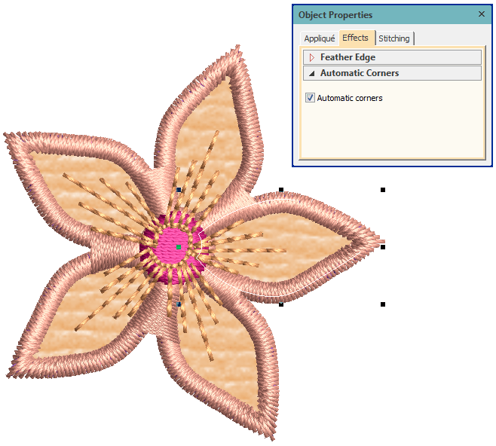Close the Object Properties panel
This screenshot has width=496, height=446.
pos(482,14)
